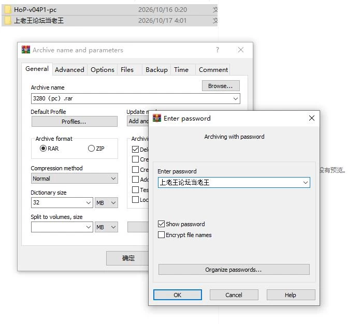Expand the password history dropdown arrow

click(306, 183)
